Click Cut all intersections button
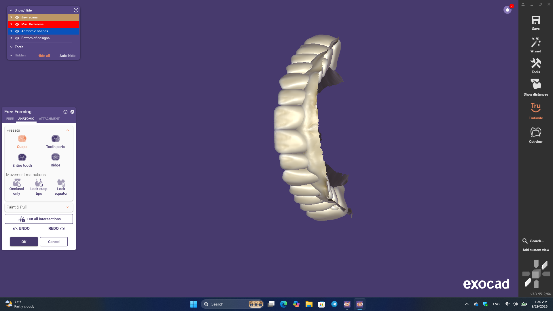 click(39, 219)
